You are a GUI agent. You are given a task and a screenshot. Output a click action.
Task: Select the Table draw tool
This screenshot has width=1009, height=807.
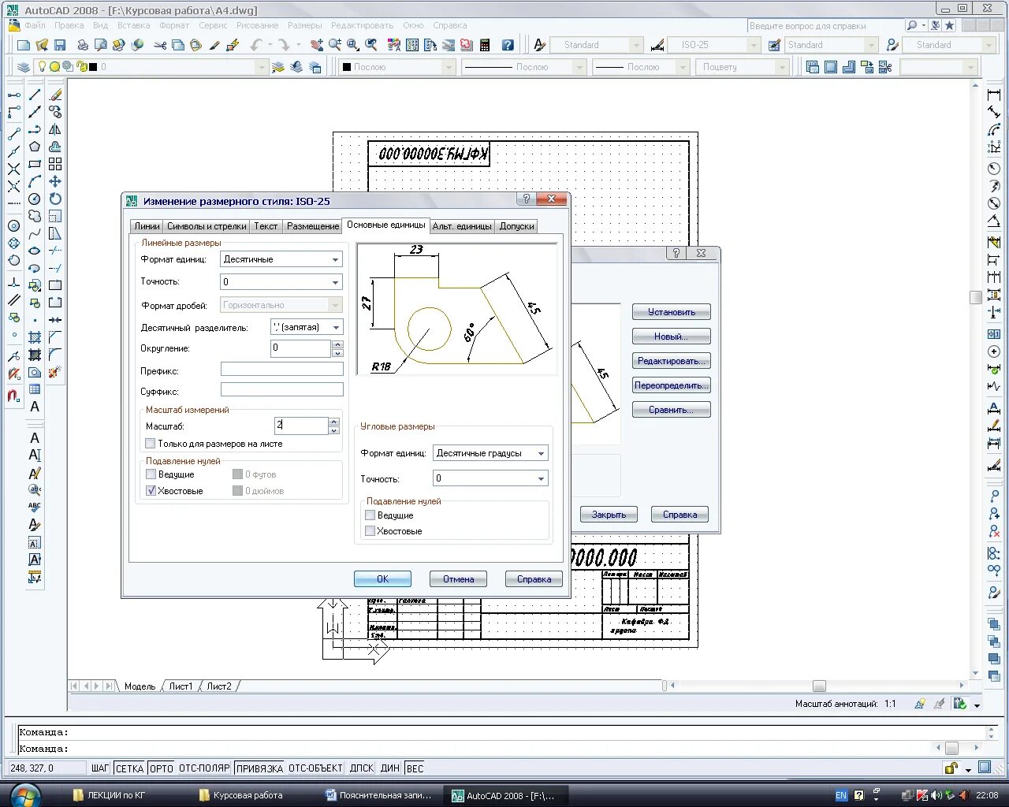[35, 389]
